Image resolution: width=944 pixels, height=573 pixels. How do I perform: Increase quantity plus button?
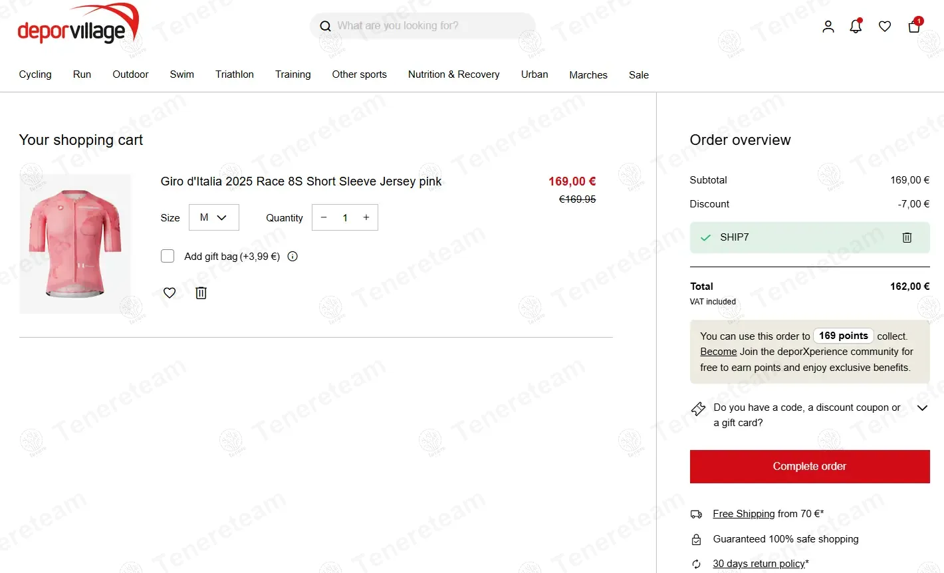(366, 217)
